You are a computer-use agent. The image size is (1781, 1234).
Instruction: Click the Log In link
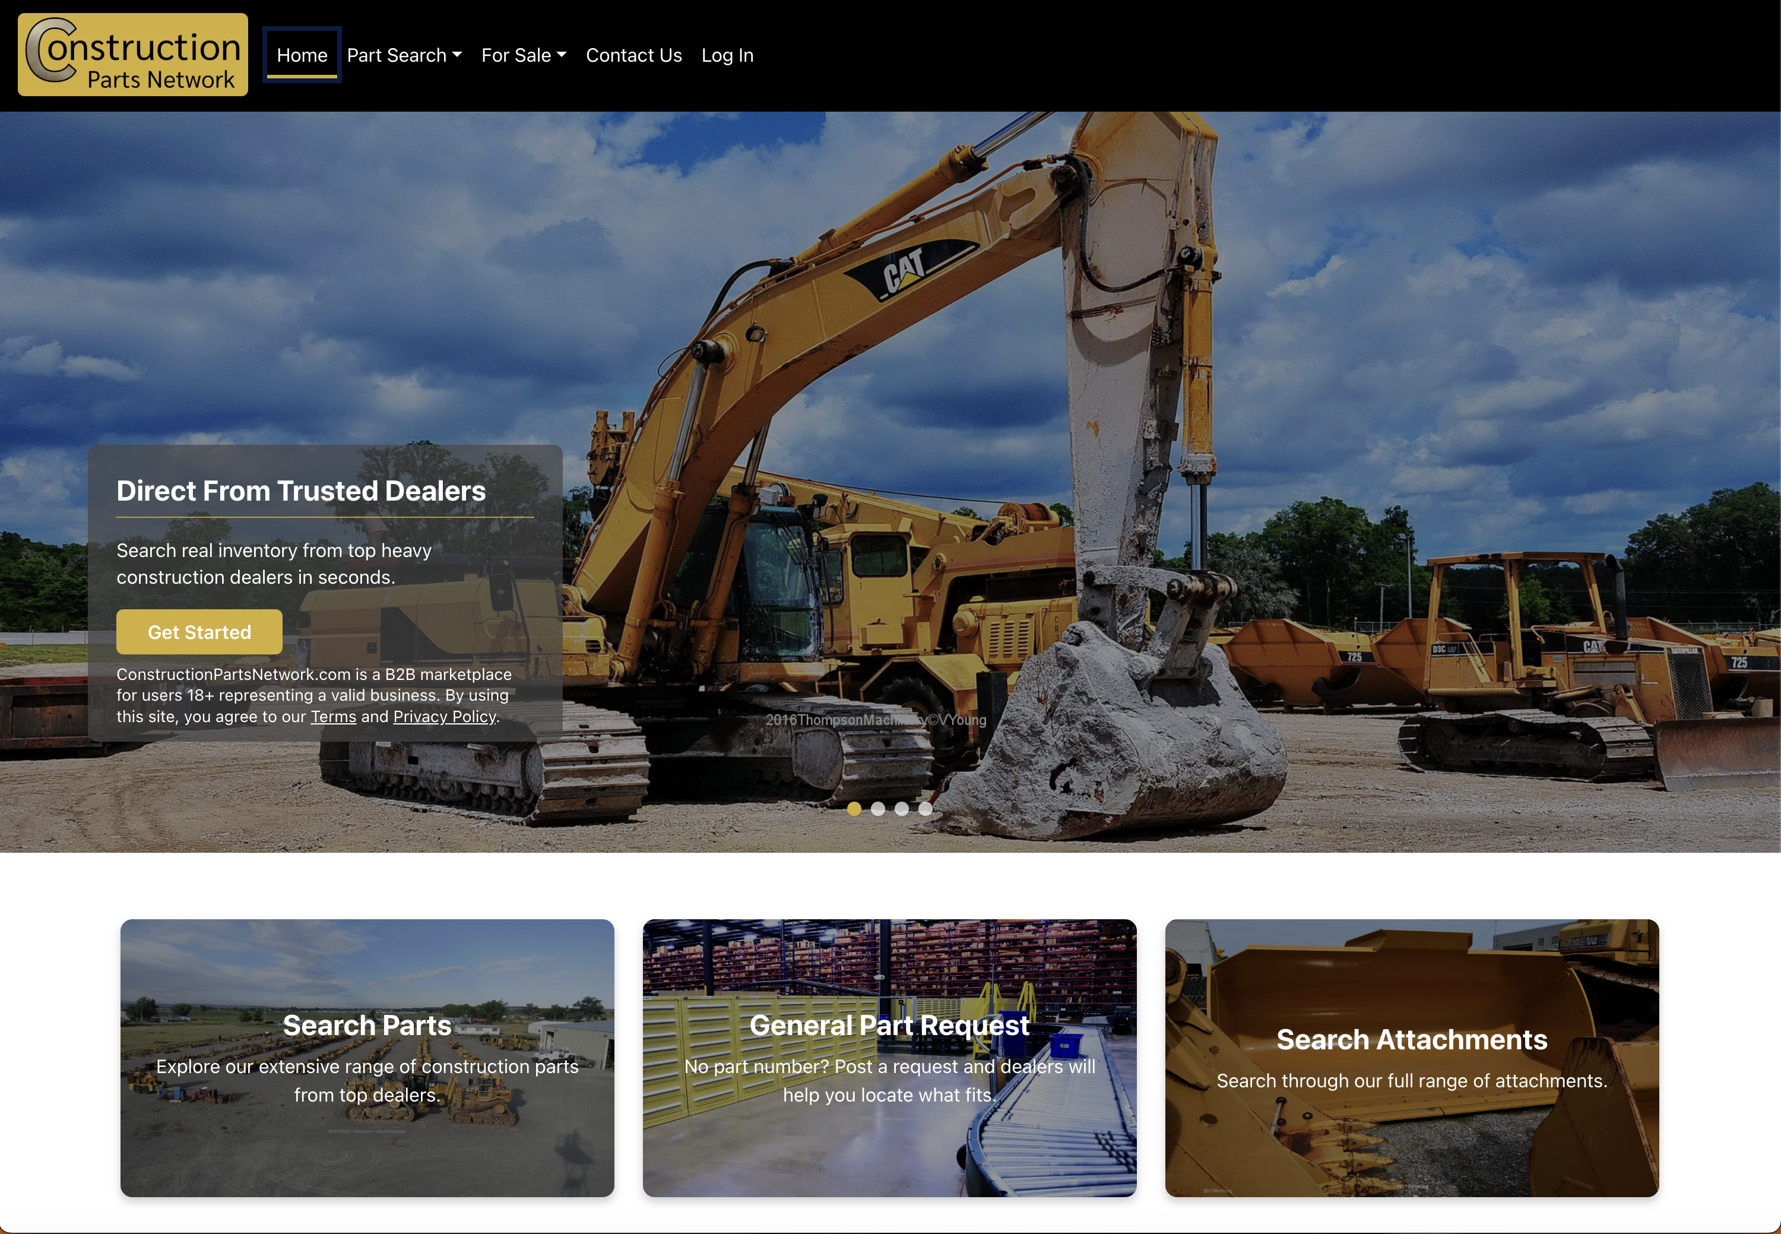pyautogui.click(x=727, y=55)
